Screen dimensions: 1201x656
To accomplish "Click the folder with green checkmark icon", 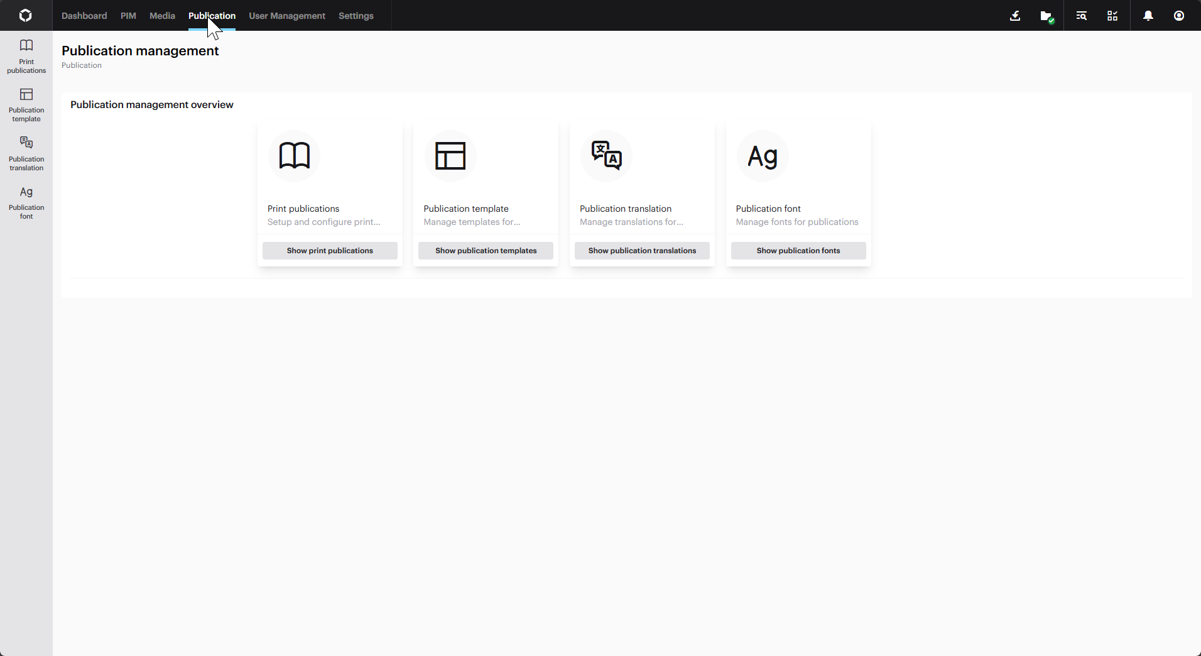I will [1048, 16].
